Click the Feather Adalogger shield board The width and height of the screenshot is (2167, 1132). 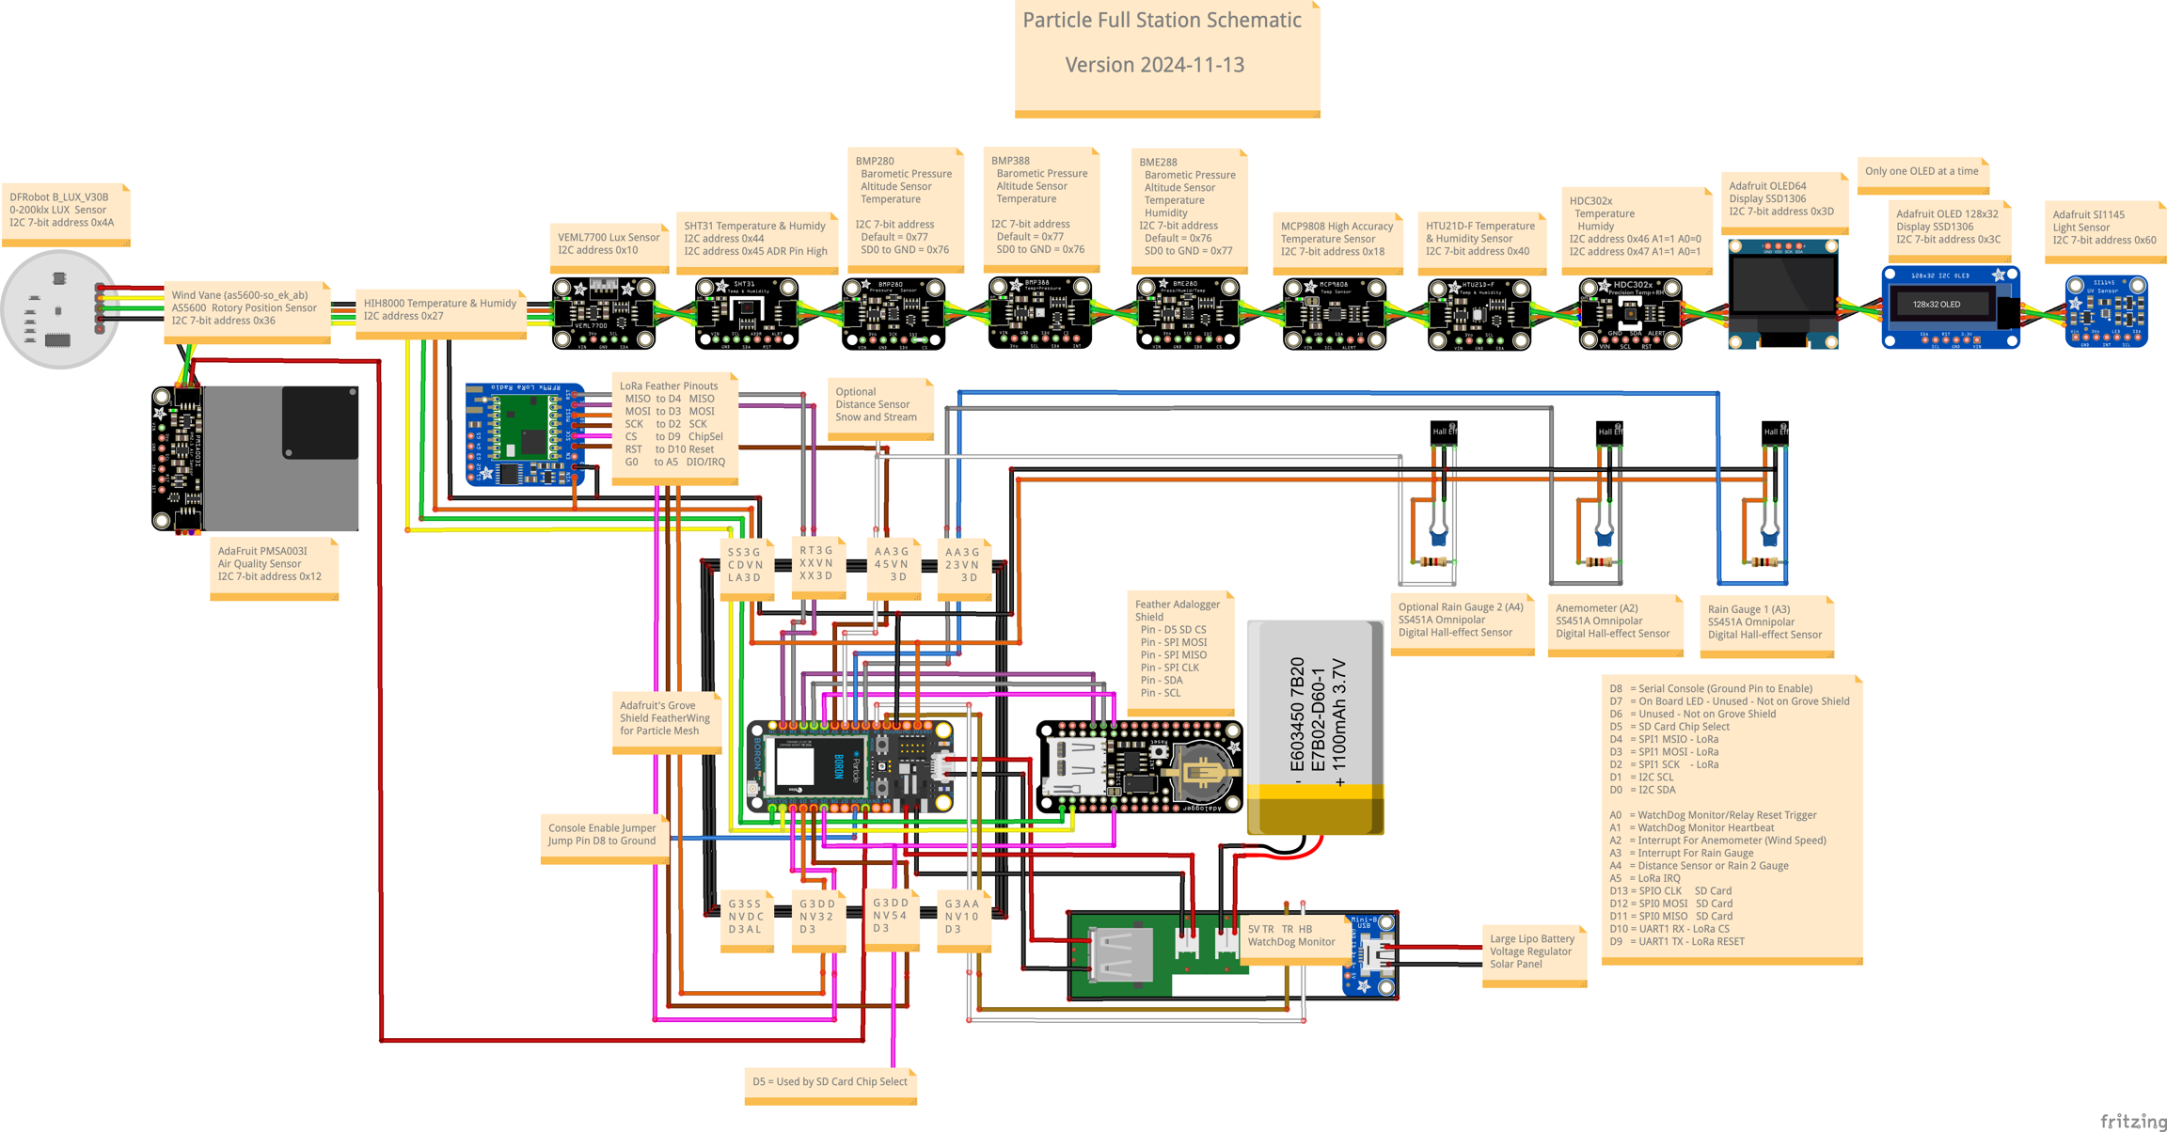1139,767
